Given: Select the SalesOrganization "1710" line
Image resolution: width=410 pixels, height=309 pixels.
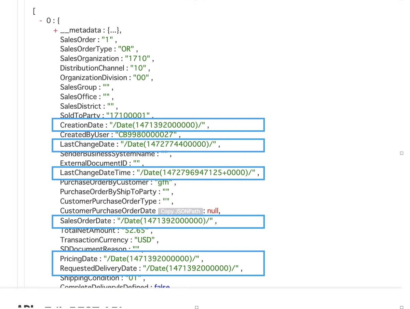Looking at the screenshot, I should (x=107, y=59).
